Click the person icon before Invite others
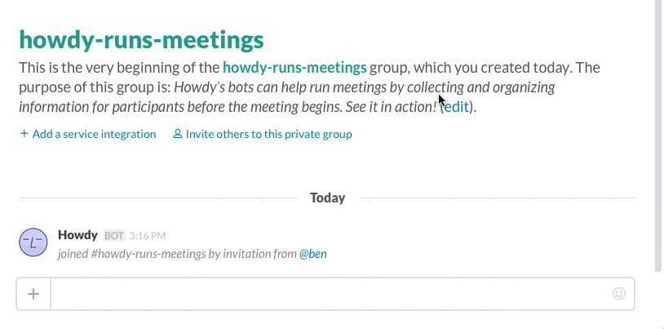This screenshot has width=664, height=329. pos(178,134)
